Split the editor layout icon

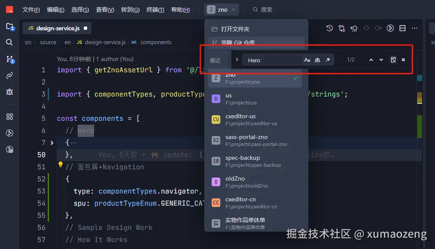(402, 28)
